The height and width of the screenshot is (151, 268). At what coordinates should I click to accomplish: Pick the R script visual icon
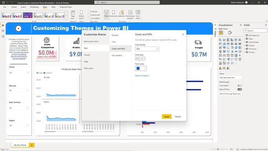tap(240, 55)
